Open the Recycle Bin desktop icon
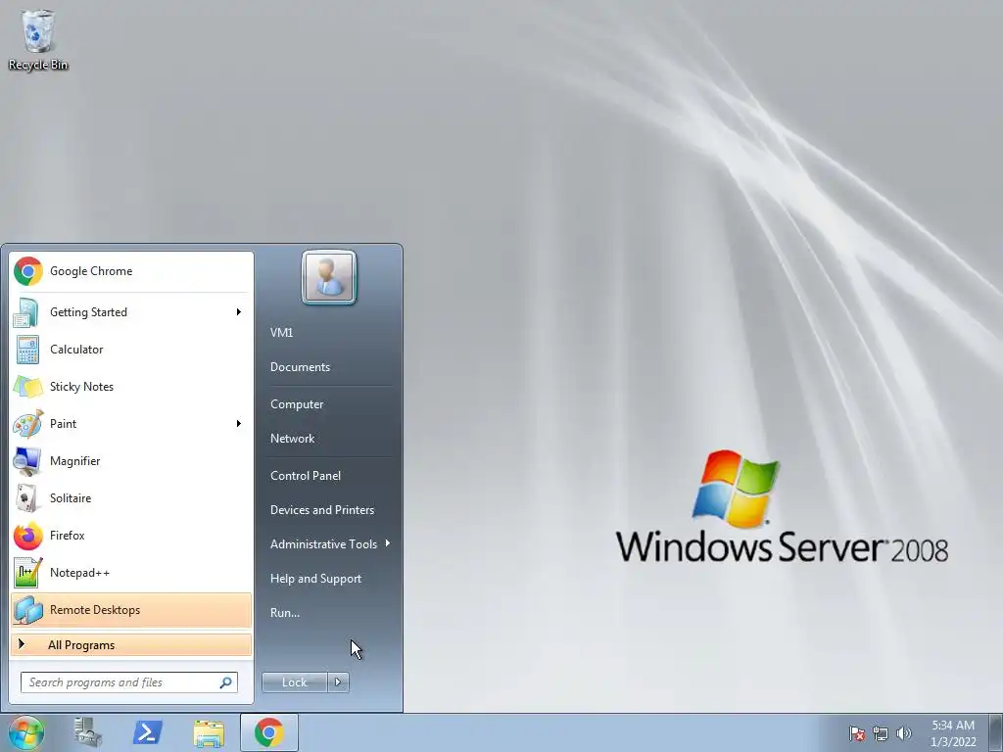The height and width of the screenshot is (752, 1003). click(x=38, y=39)
